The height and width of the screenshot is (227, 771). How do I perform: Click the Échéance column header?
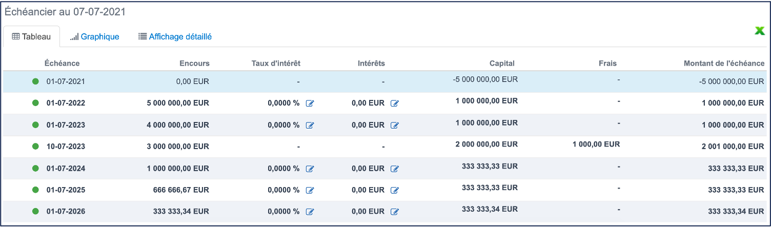point(62,64)
